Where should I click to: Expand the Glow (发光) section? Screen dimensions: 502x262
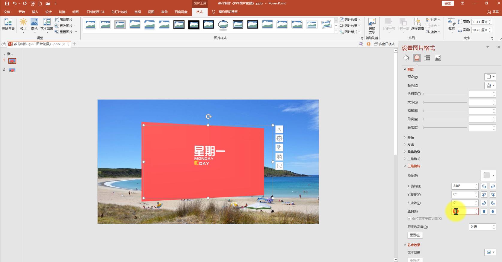[x=410, y=145]
